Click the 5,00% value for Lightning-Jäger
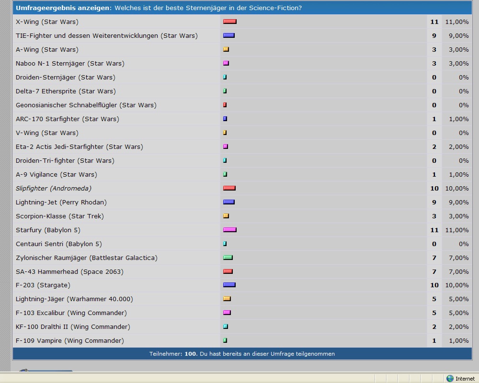The height and width of the screenshot is (383, 479). coord(458,299)
